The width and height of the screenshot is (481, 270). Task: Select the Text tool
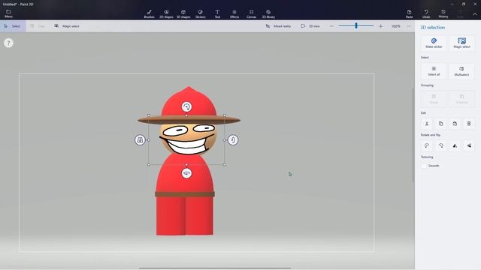click(217, 13)
